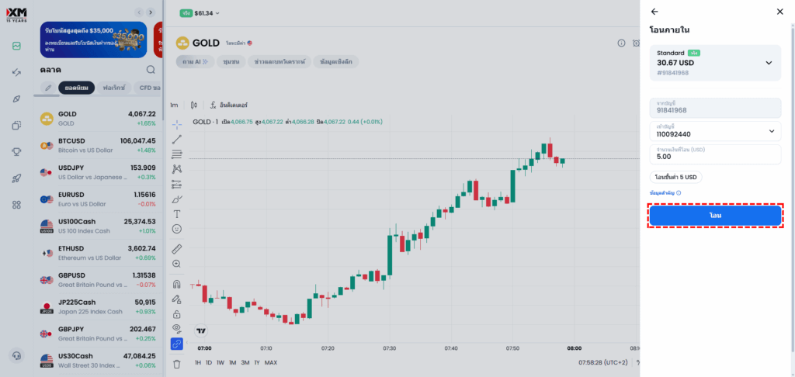Select BTCUSD in the market list

pos(99,144)
